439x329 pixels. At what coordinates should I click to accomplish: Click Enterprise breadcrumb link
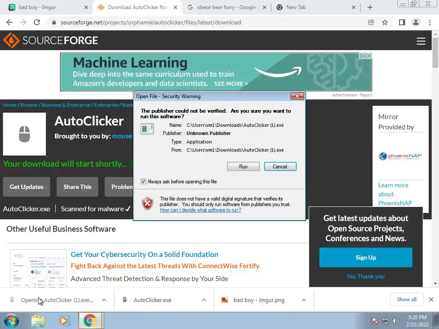tap(106, 105)
